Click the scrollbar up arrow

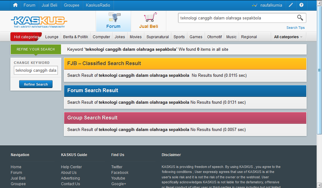(319, 3)
